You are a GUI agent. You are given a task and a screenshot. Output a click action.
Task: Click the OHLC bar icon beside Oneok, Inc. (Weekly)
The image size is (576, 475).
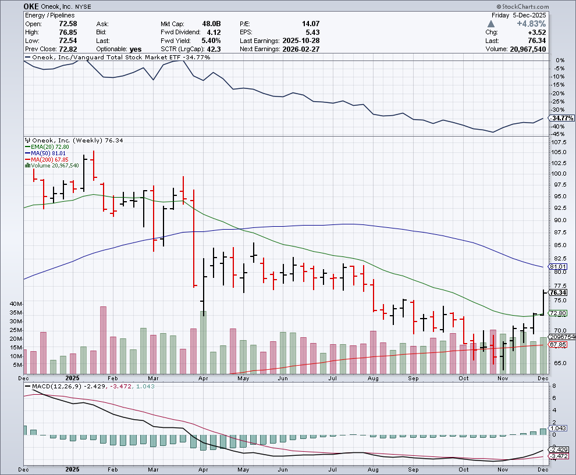click(x=26, y=140)
